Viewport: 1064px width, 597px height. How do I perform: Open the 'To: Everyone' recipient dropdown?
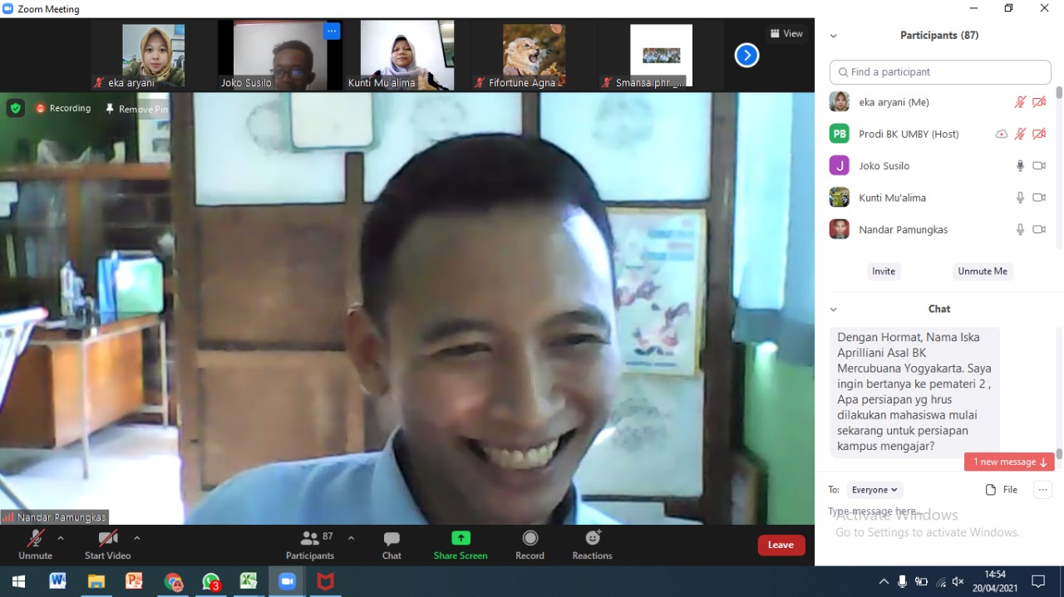point(874,490)
